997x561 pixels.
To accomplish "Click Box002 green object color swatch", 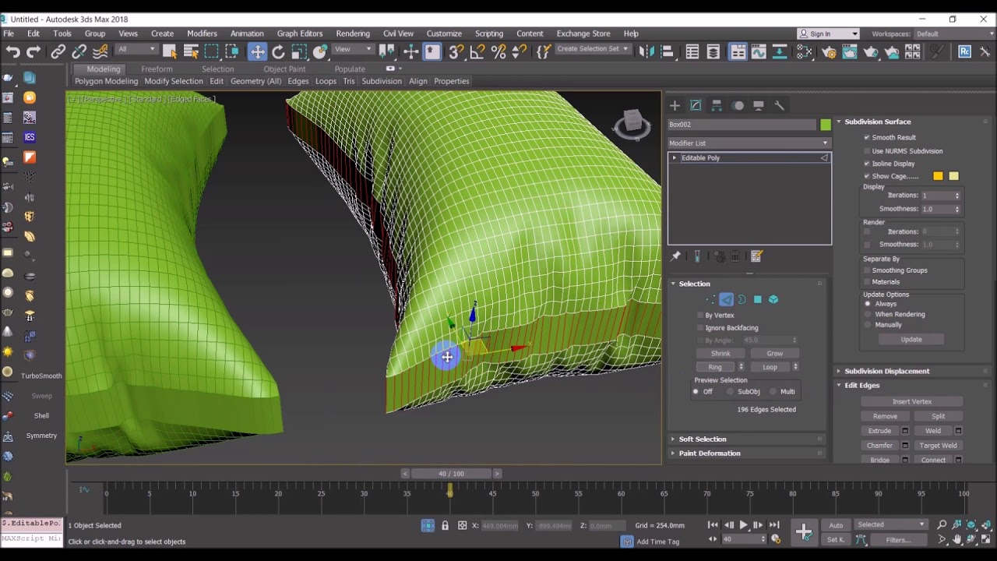I will (x=825, y=125).
